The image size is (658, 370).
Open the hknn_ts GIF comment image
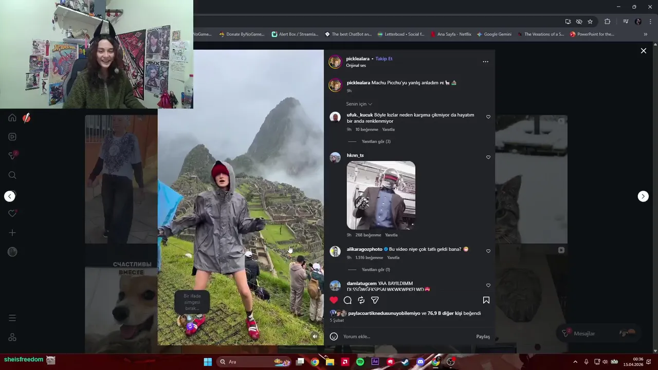tap(381, 195)
